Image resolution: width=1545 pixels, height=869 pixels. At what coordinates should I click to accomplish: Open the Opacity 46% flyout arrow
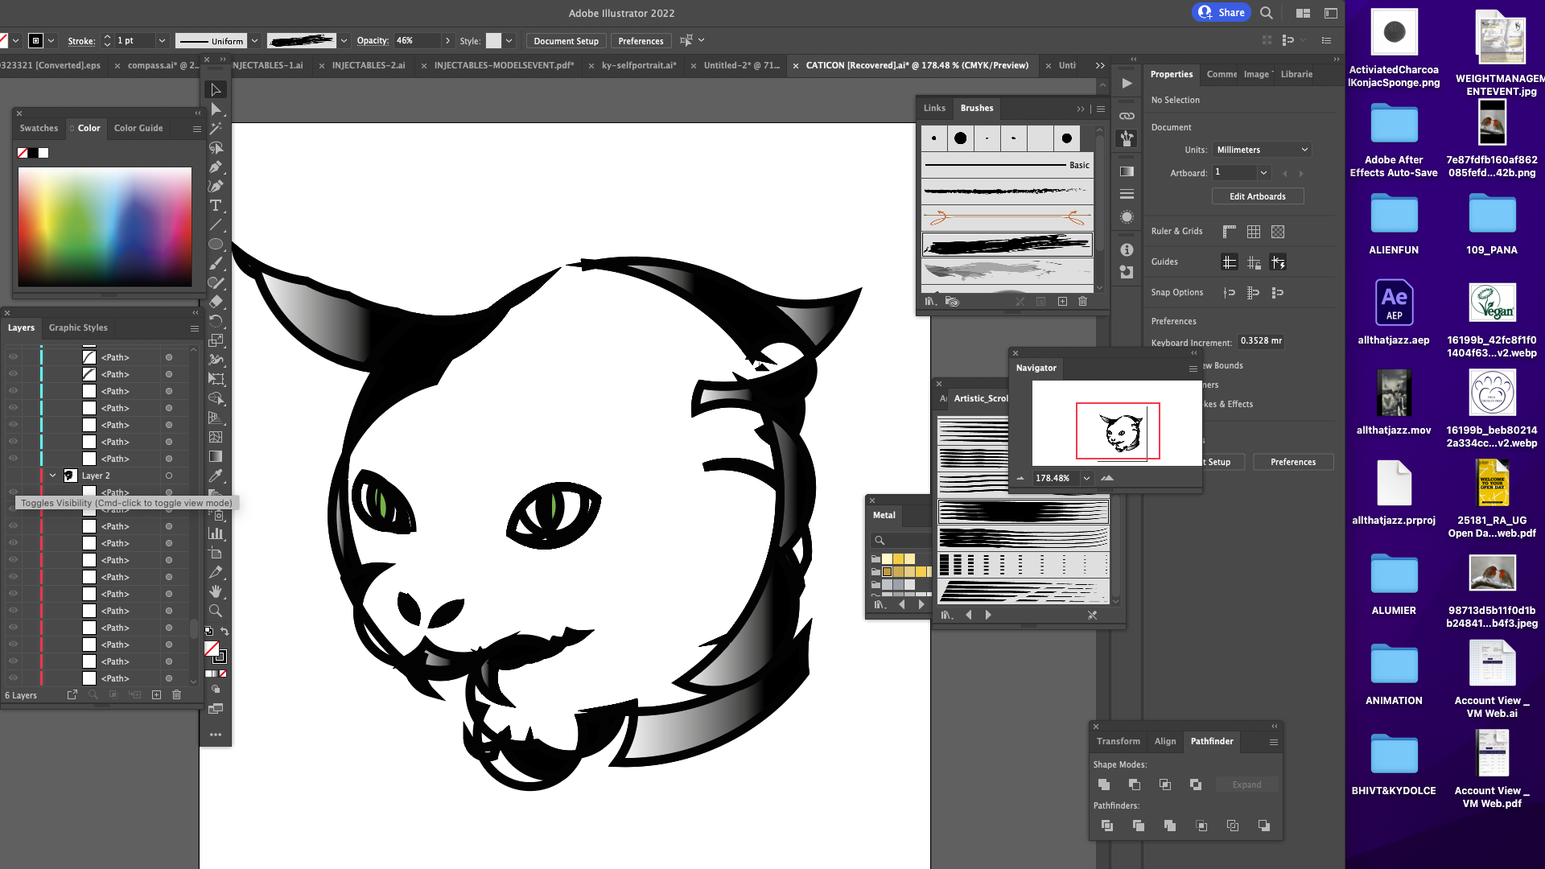point(447,40)
